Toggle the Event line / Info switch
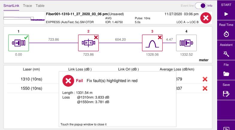The image size is (235, 130). tap(203, 6)
